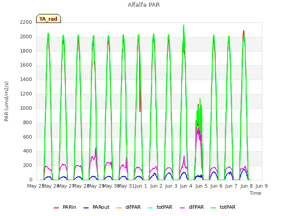
Task: Toggle the PARout legend entry
Action: (x=96, y=207)
